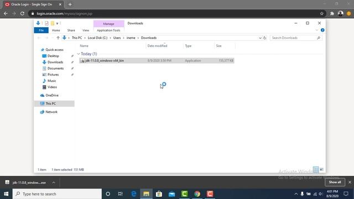The height and width of the screenshot is (199, 354).
Task: Click the Explorer help icon
Action: click(322, 30)
